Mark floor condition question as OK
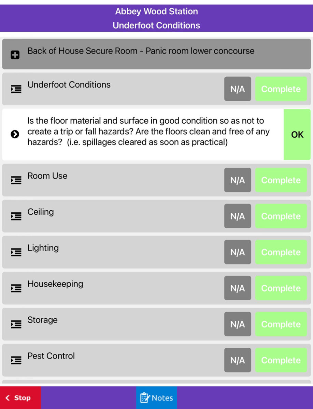The height and width of the screenshot is (409, 313). pos(297,135)
